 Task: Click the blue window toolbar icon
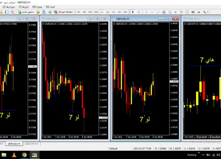click(7, 12)
